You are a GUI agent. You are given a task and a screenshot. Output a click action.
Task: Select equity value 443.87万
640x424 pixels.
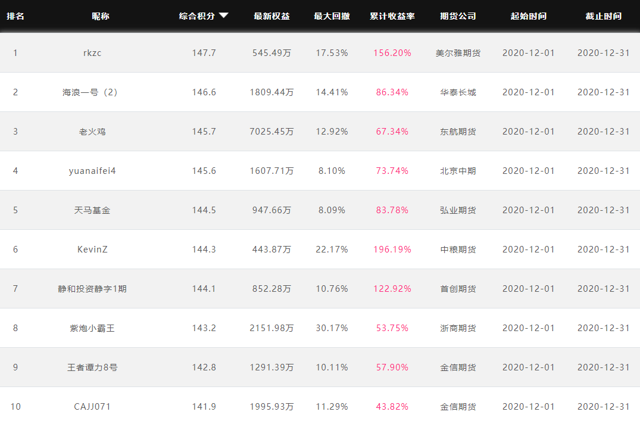[272, 250]
